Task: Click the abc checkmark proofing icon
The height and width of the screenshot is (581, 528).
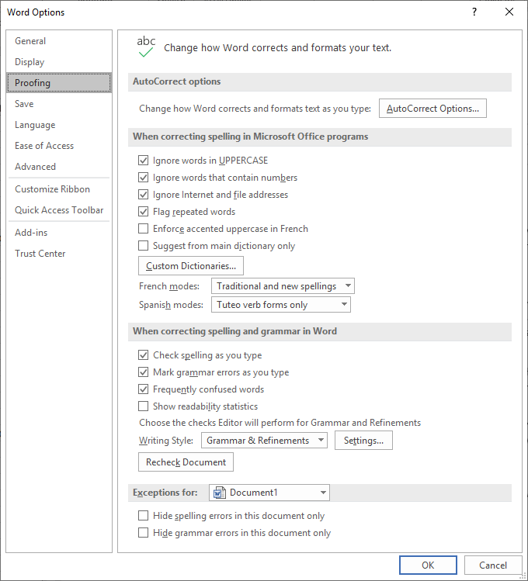Action: [x=146, y=47]
